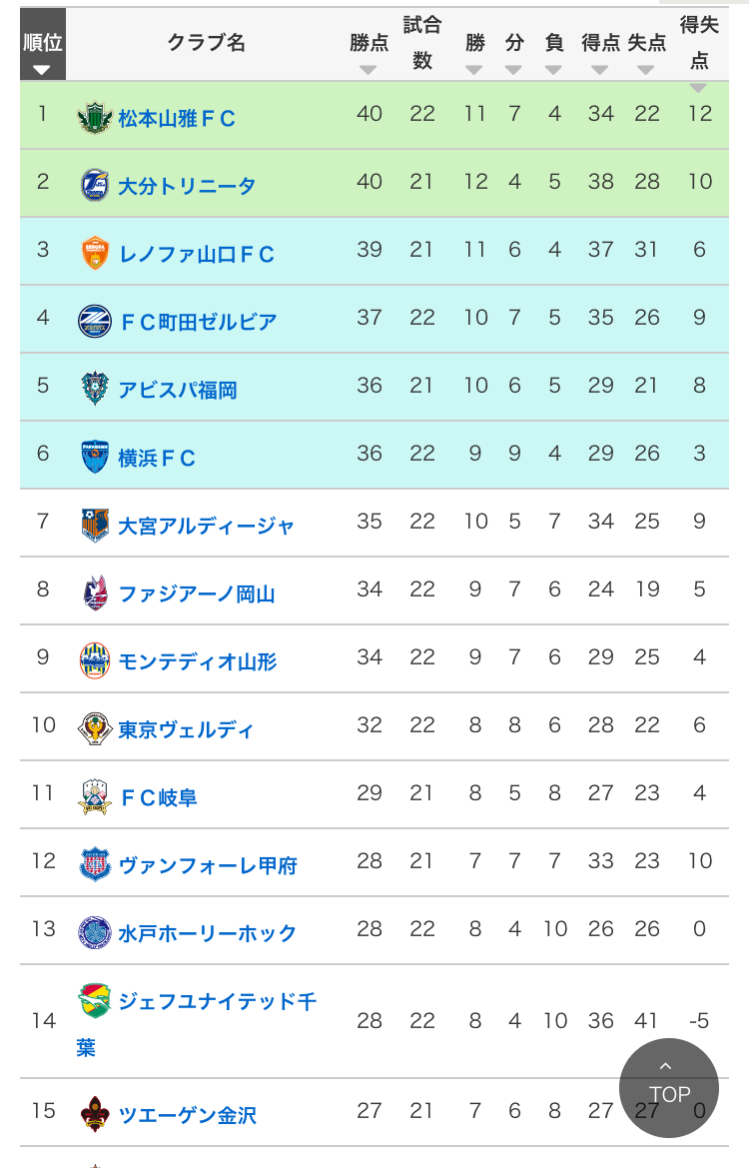This screenshot has height=1168, width=749.
Task: Open 水戸ホーリーホック club link
Action: pos(208,933)
